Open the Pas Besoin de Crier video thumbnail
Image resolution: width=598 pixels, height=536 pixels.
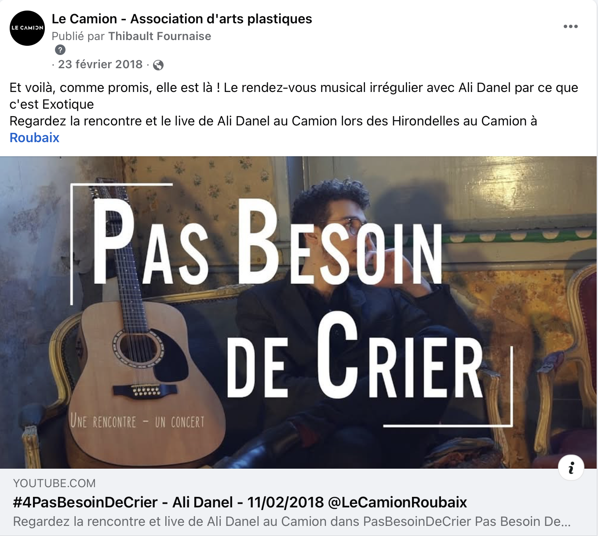coord(299,312)
